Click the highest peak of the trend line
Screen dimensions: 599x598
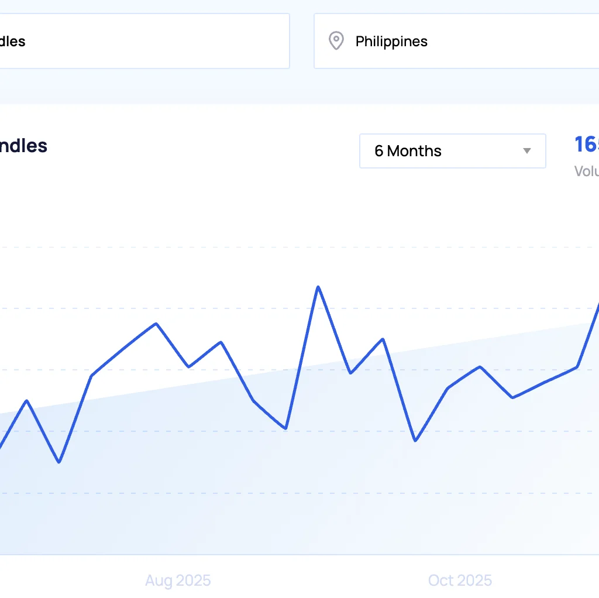(x=318, y=287)
